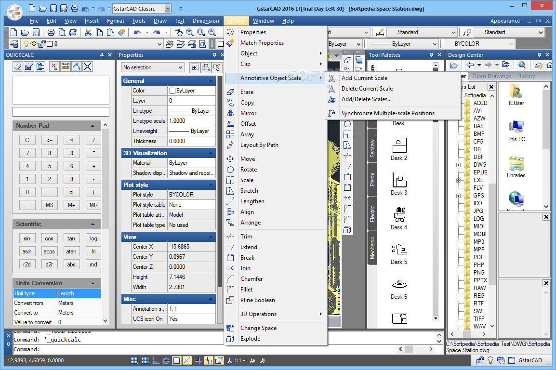This screenshot has height=370, width=556.
Task: Click the QuickCalc Clear History icon
Action: 29,66
